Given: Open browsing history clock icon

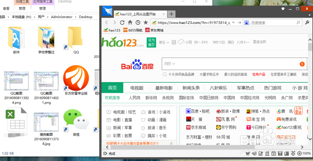Looking at the screenshot, I should 138,22.
